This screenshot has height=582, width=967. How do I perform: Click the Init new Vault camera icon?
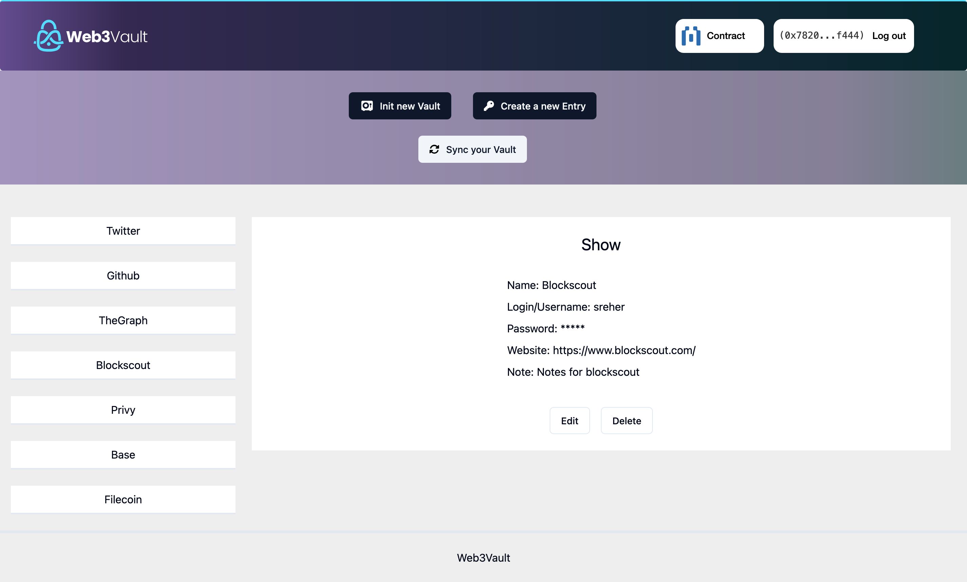[367, 105]
